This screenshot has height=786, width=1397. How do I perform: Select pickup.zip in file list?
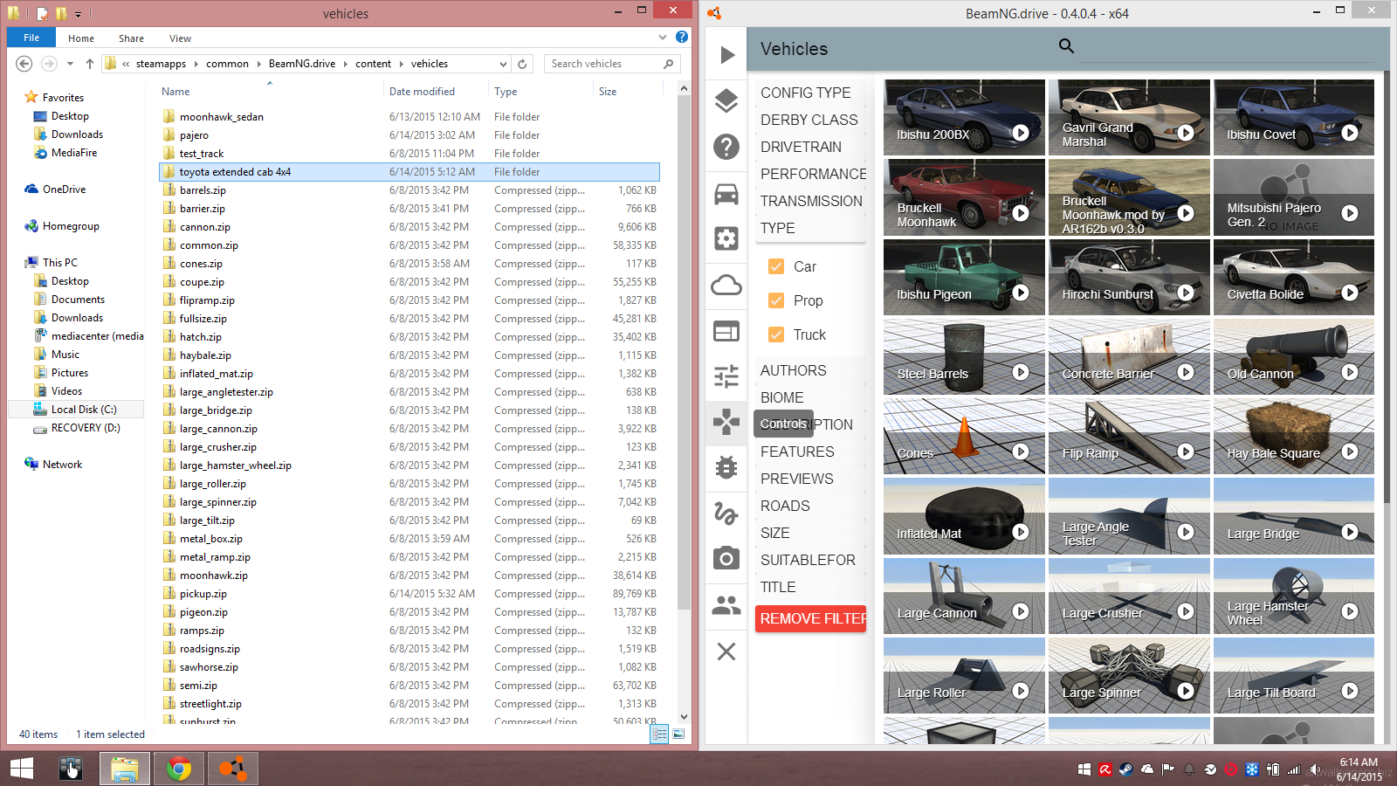203,594
